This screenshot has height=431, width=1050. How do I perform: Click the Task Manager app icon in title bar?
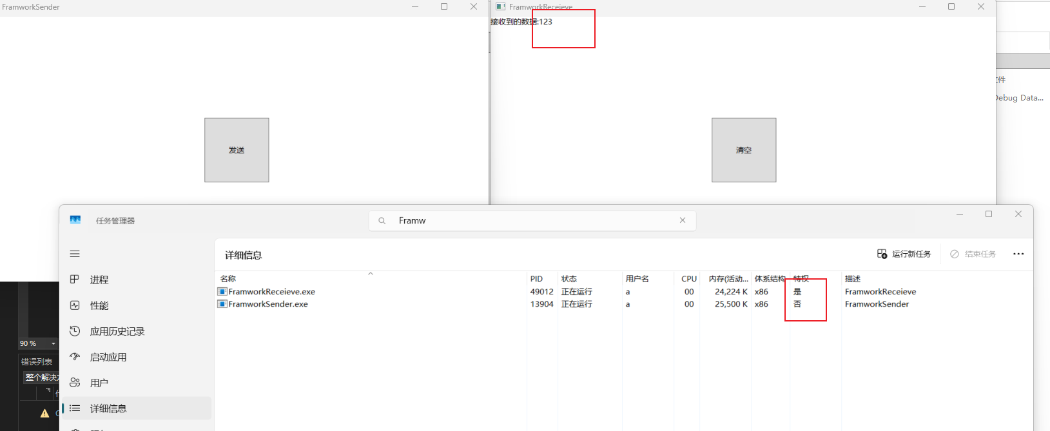[x=75, y=220]
